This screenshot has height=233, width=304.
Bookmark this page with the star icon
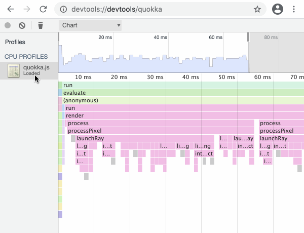click(257, 9)
